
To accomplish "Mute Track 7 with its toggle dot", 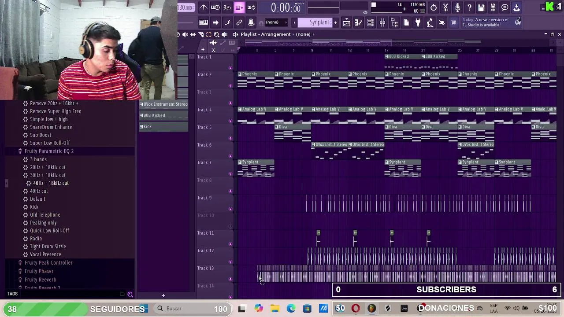I will click(230, 173).
